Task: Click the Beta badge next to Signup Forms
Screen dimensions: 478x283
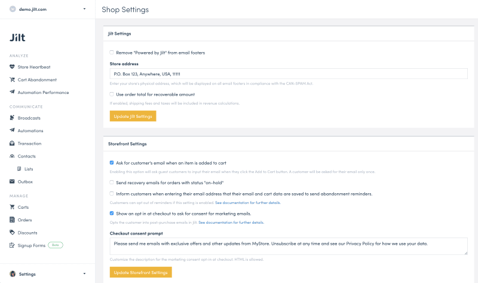Action: point(55,245)
